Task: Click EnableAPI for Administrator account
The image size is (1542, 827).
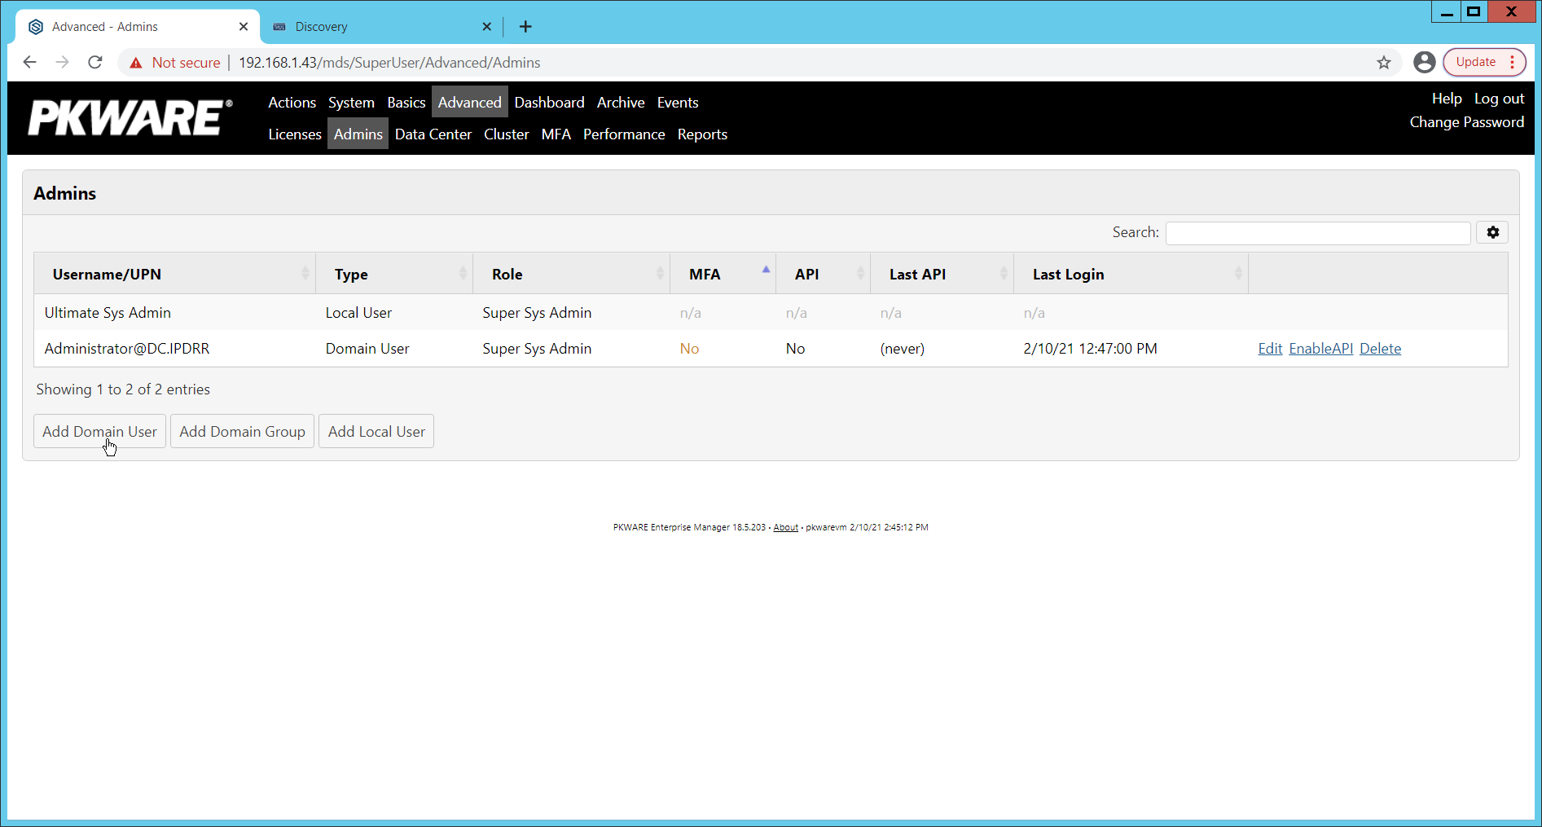Action: pyautogui.click(x=1320, y=348)
